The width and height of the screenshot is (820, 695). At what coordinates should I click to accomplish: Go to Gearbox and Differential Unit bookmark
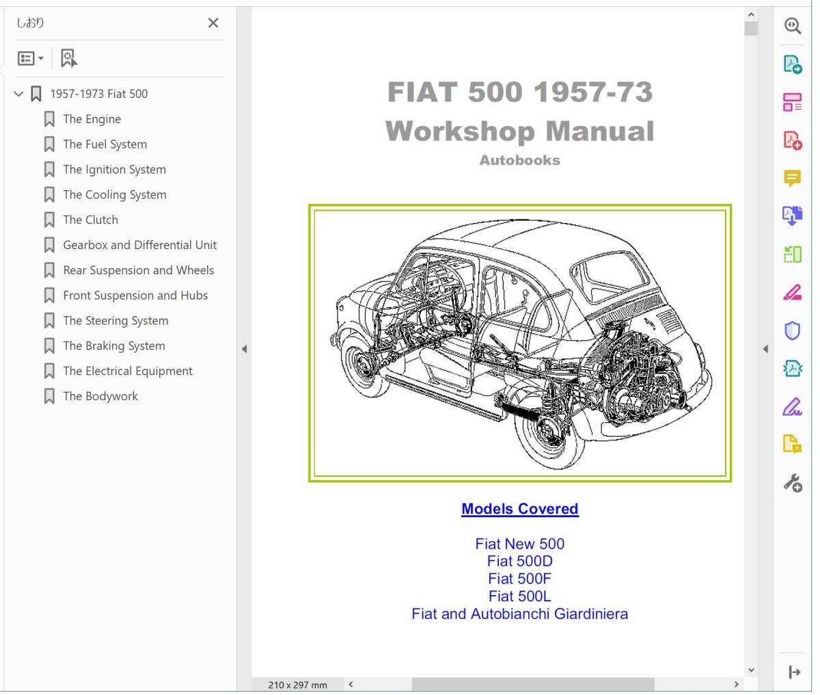[139, 245]
